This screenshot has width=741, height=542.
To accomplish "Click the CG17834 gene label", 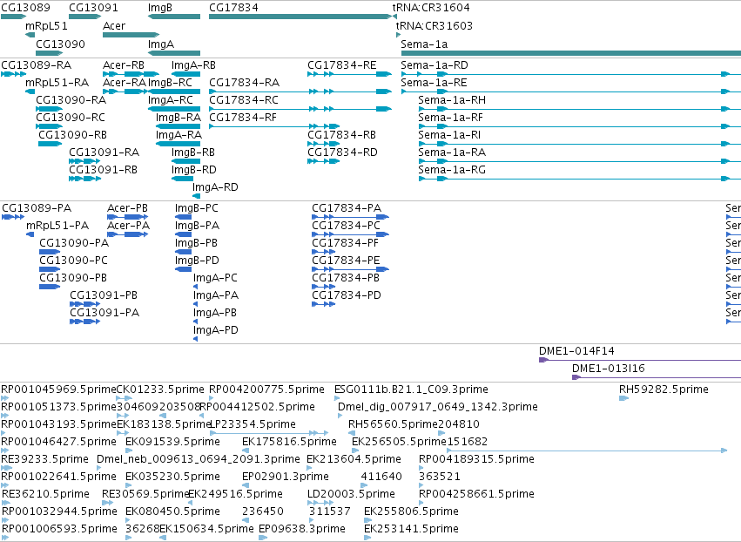I will (233, 8).
